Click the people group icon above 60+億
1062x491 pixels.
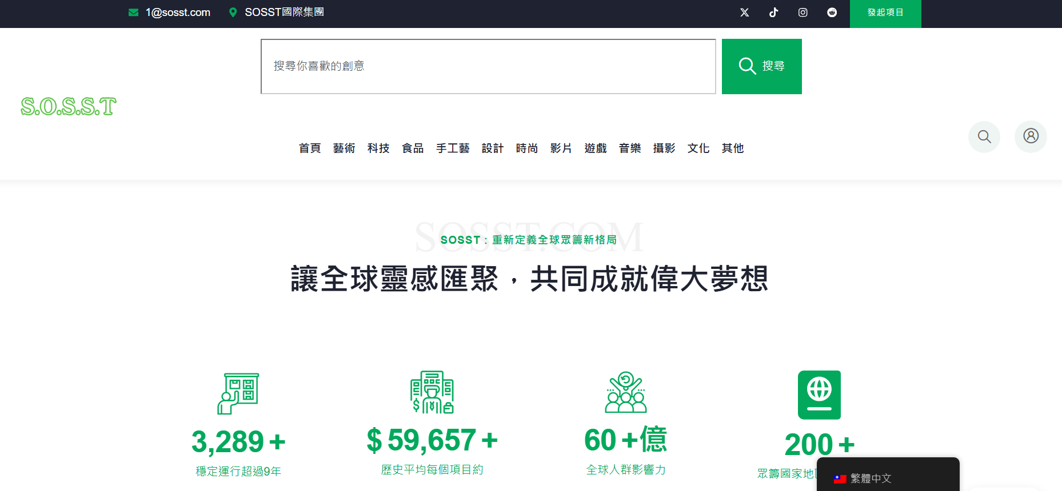tap(626, 392)
